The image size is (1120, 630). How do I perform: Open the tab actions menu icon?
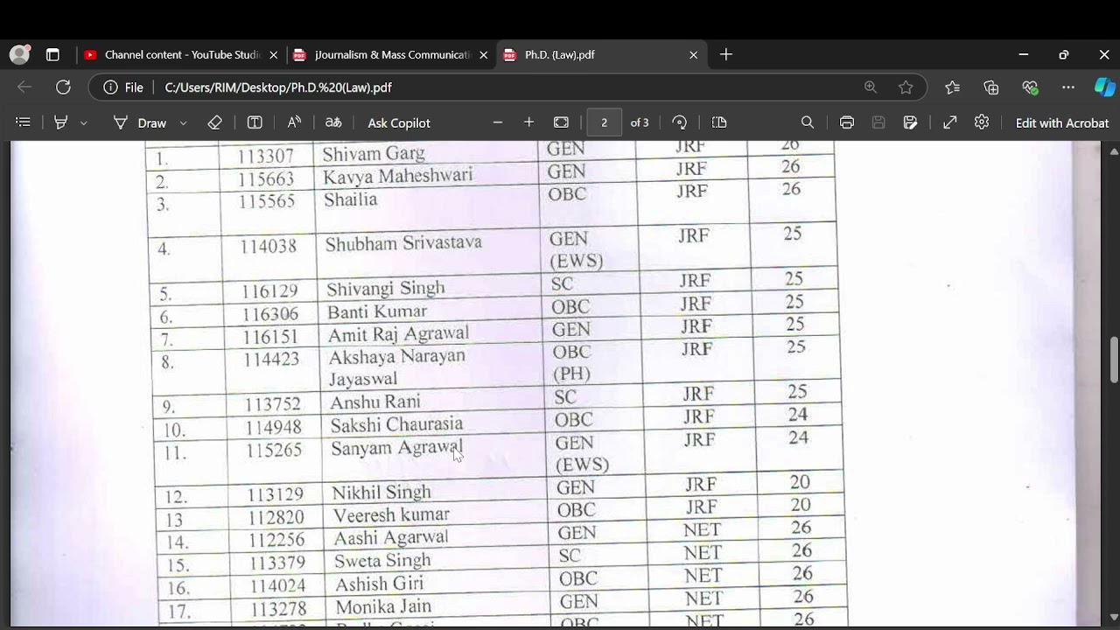(x=52, y=54)
